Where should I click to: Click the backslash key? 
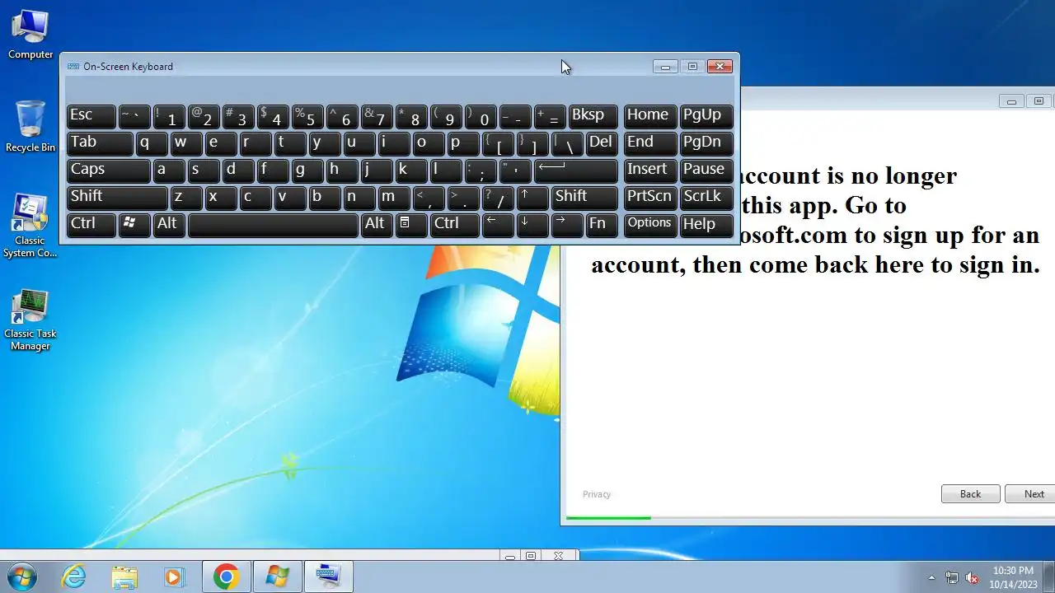click(567, 143)
